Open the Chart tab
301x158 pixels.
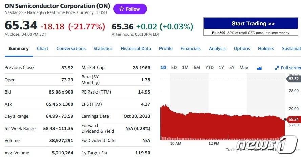(43, 49)
